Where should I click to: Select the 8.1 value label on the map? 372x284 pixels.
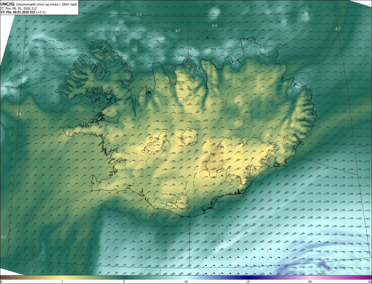pos(216,12)
